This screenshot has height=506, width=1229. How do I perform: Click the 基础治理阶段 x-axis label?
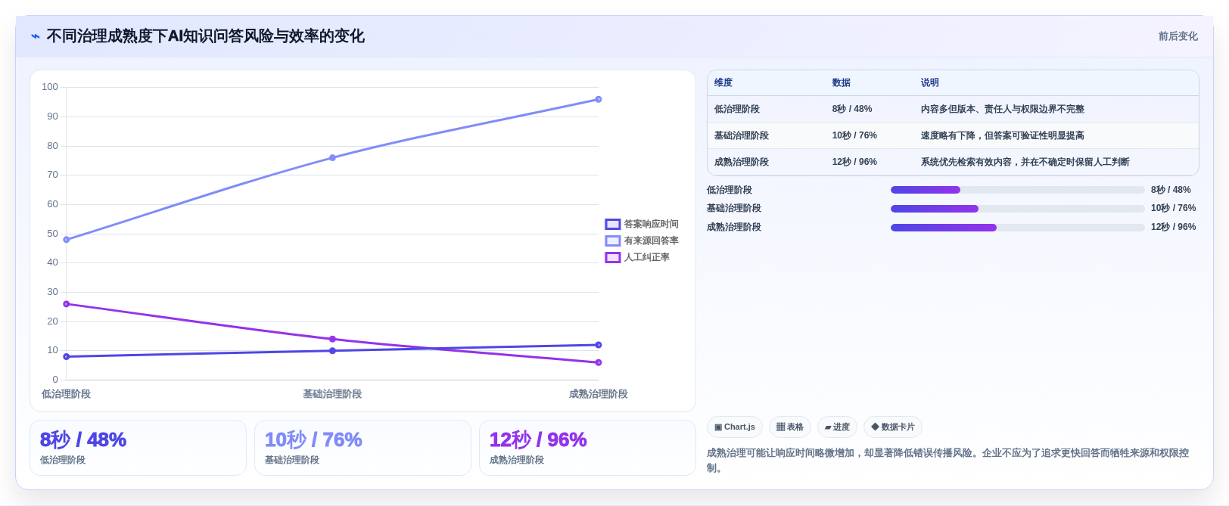[332, 394]
